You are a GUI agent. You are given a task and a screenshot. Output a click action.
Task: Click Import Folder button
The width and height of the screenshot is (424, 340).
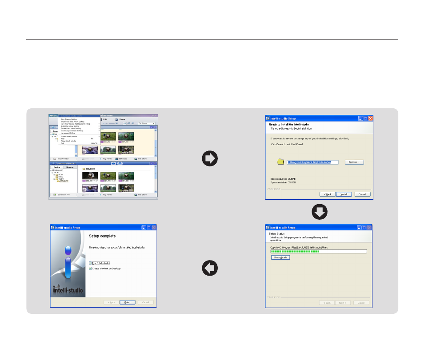63,159
